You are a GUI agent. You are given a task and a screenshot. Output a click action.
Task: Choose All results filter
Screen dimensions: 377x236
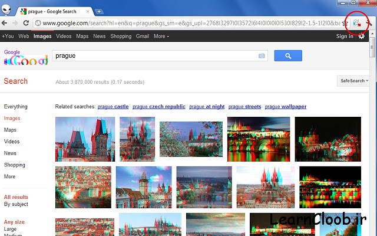click(x=16, y=197)
